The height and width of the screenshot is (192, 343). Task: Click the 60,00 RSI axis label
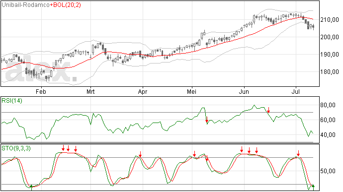pyautogui.click(x=328, y=120)
